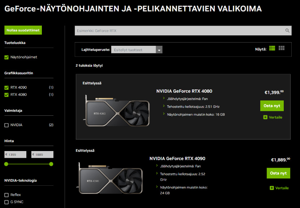Click Vertaile link for RTX 4080

pos(275,117)
